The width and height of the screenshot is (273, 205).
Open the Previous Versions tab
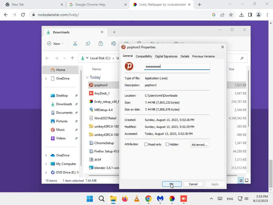(x=203, y=56)
